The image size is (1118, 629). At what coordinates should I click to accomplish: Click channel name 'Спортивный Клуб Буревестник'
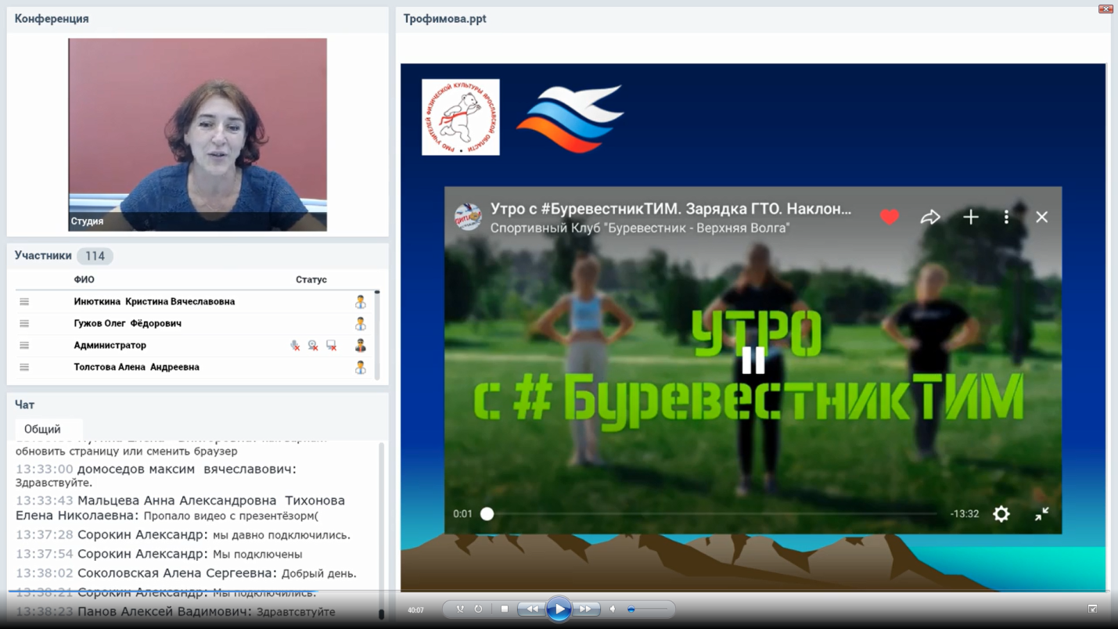point(640,228)
